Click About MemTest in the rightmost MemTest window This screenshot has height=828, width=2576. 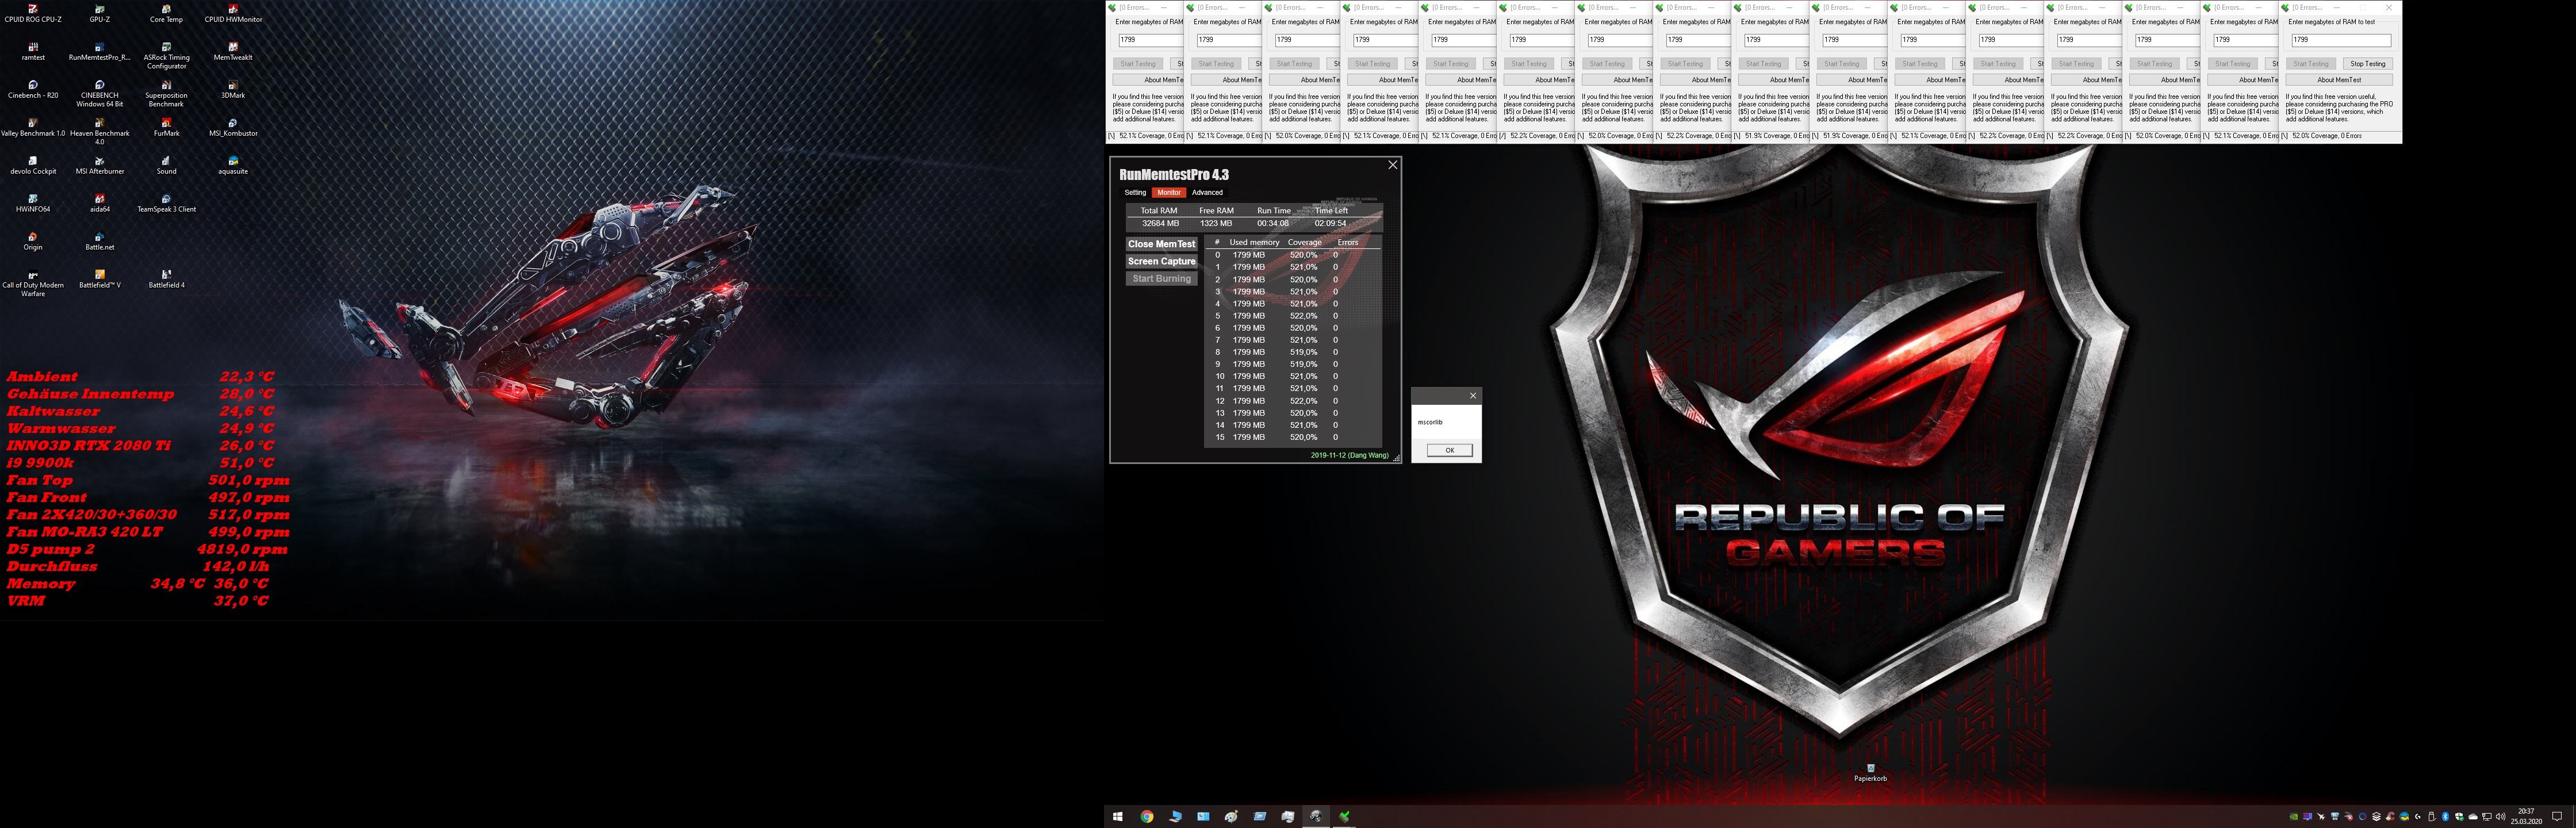[2339, 80]
